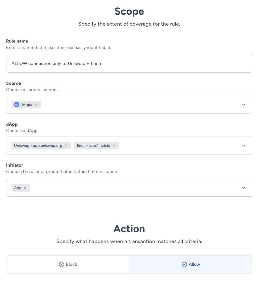Select the Allow action
Image resolution: width=259 pixels, height=284 pixels.
click(x=191, y=264)
